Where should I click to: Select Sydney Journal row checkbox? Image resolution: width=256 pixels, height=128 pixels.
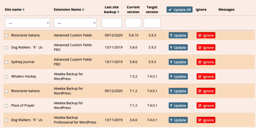click(x=6, y=62)
